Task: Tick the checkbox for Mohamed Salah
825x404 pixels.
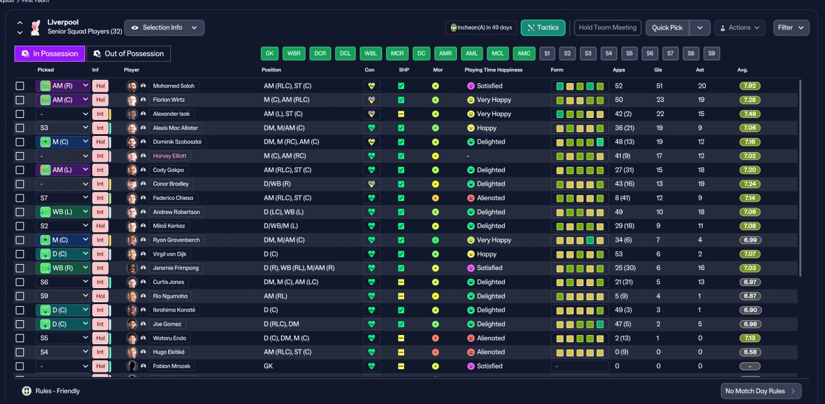Action: [20, 86]
